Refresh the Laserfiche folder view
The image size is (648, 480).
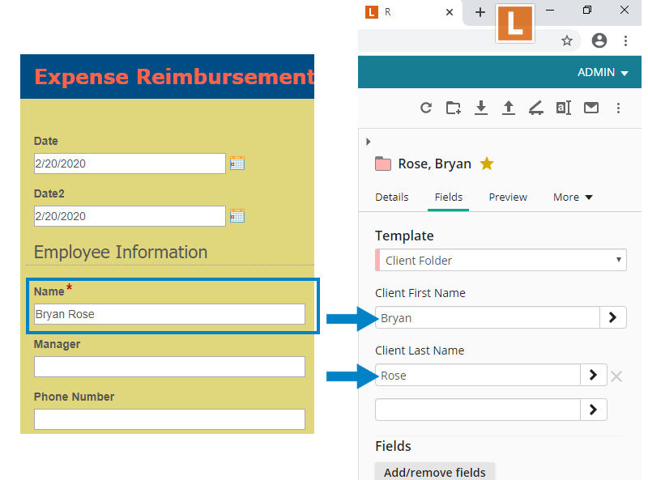click(x=426, y=108)
